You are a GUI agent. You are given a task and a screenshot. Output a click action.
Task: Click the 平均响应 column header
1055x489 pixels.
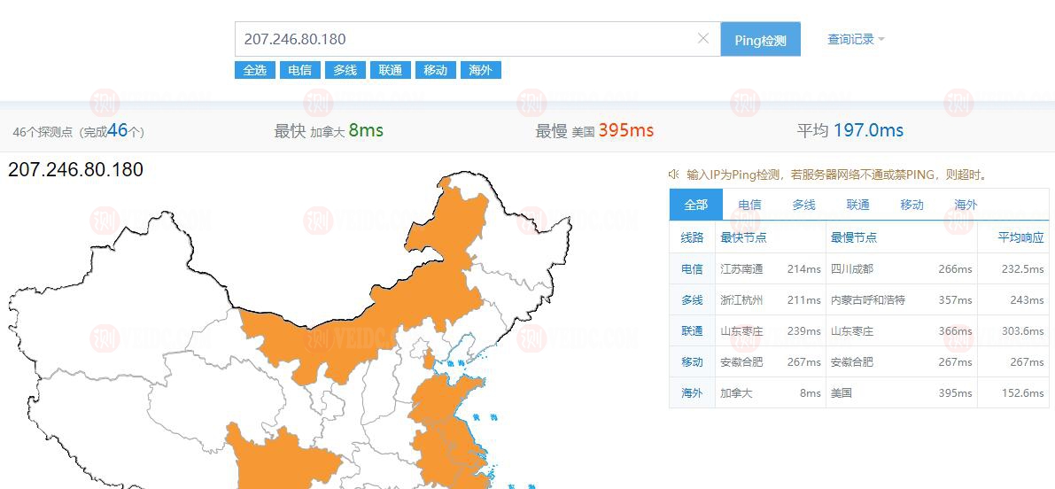pos(1020,237)
